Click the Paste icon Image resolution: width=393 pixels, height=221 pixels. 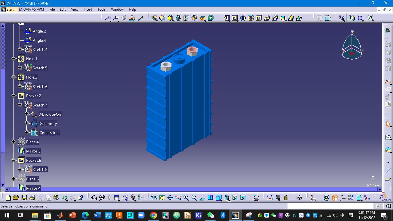(x=56, y=198)
